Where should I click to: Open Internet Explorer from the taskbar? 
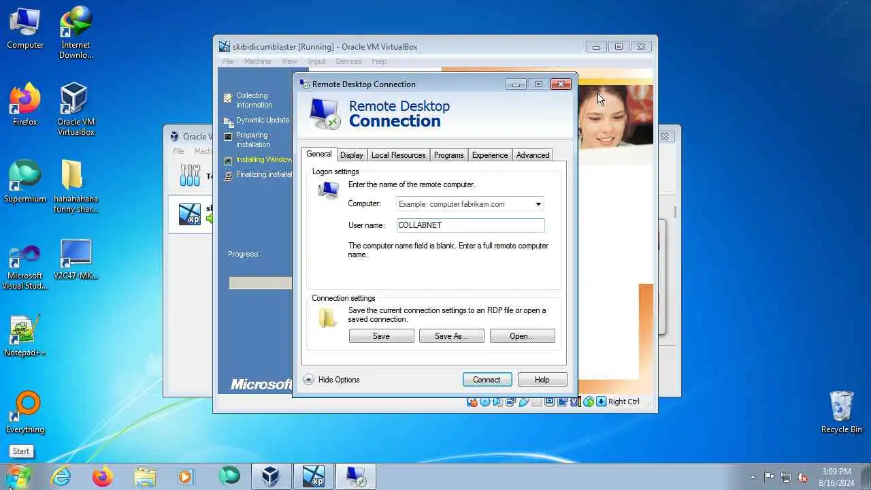pos(61,476)
